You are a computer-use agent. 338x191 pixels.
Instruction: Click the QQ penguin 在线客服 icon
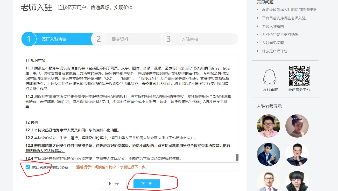(x=270, y=77)
